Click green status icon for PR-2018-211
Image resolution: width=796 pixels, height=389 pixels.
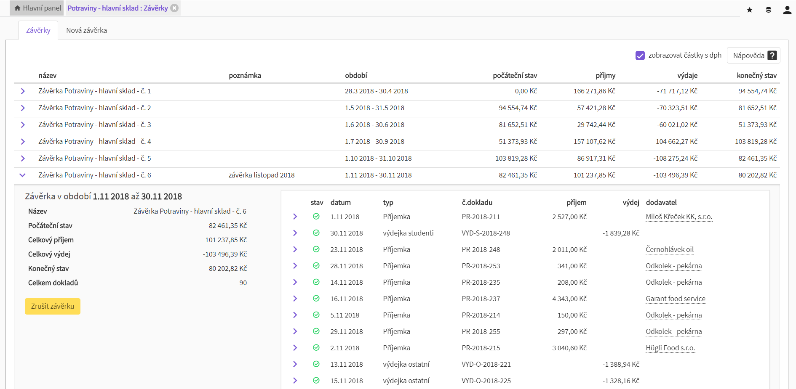[x=316, y=217]
